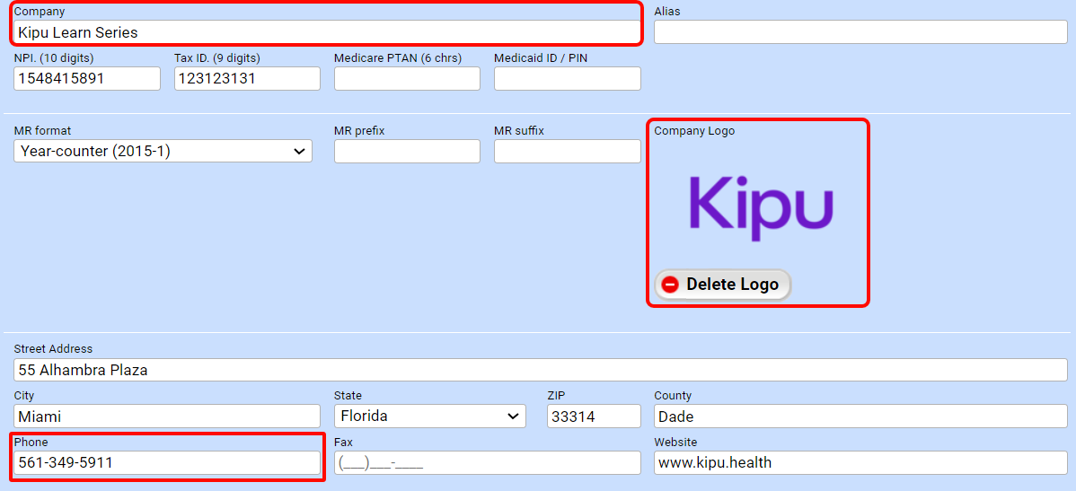Click the ZIP code field

pos(594,416)
